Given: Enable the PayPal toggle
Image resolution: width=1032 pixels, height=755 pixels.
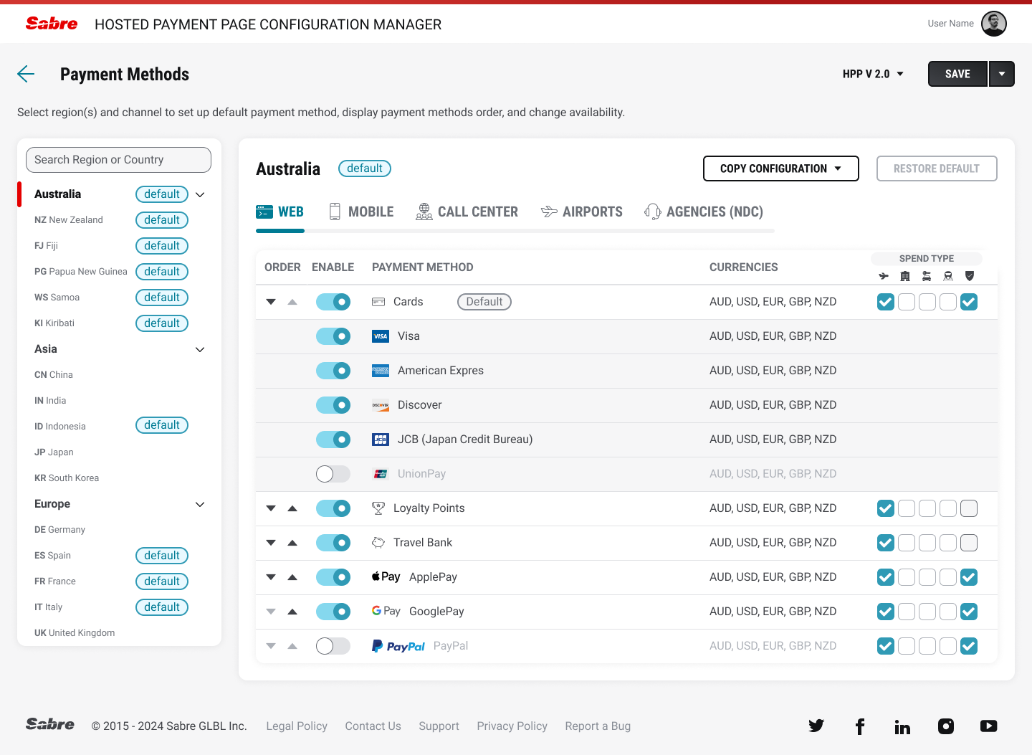Looking at the screenshot, I should point(333,646).
